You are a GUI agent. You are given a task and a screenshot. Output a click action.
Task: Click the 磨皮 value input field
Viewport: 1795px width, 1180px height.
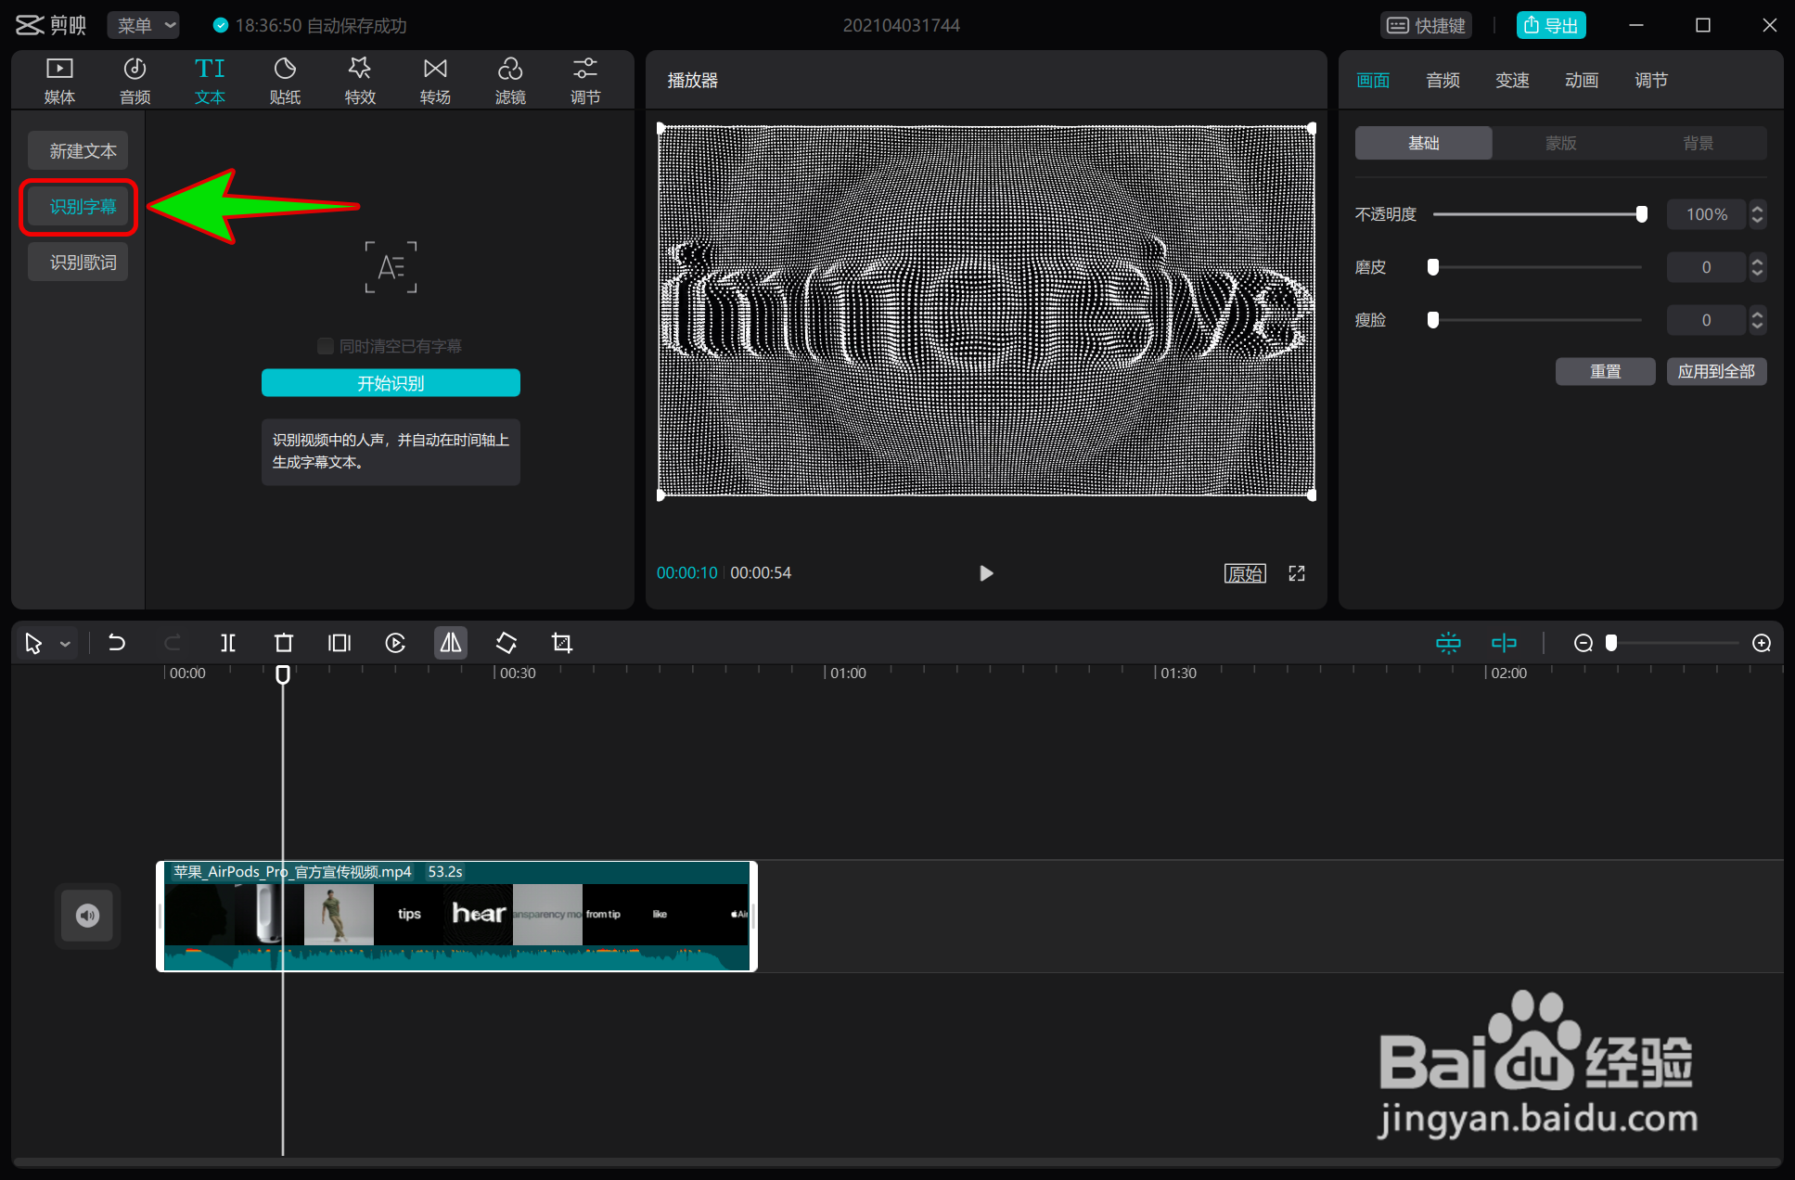tap(1706, 267)
